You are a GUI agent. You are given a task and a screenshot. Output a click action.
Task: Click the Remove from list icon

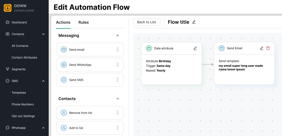pos(64,113)
